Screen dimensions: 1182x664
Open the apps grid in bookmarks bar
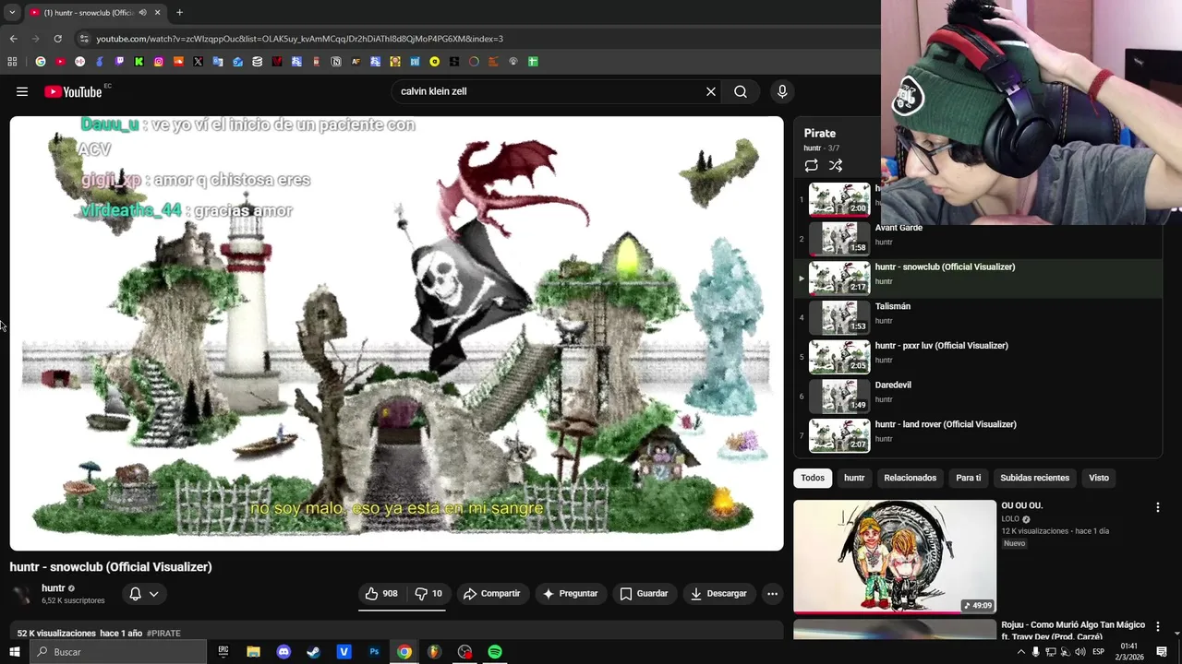[x=12, y=62]
